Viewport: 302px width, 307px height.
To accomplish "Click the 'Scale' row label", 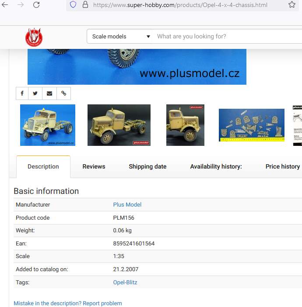I will (23, 256).
